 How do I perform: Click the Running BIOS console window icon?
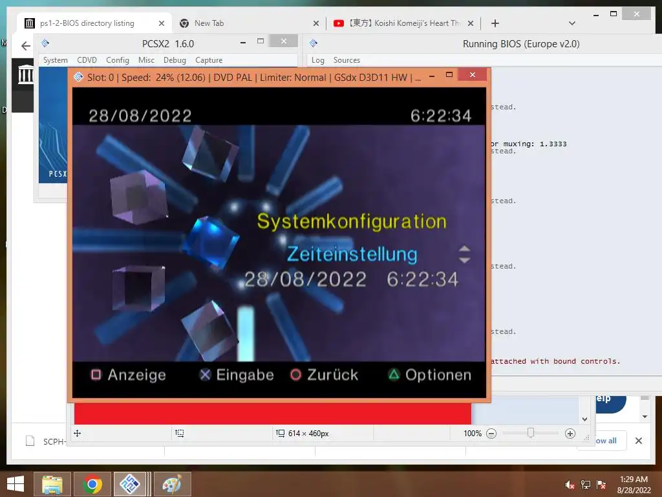tap(314, 43)
